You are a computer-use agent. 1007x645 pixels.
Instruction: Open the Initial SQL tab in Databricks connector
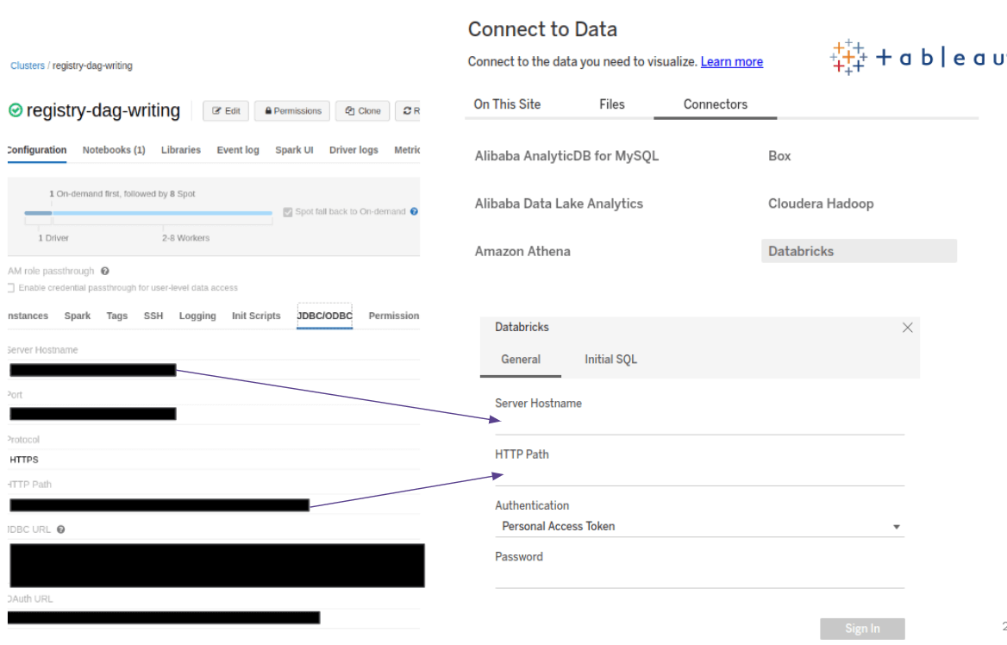pos(610,359)
